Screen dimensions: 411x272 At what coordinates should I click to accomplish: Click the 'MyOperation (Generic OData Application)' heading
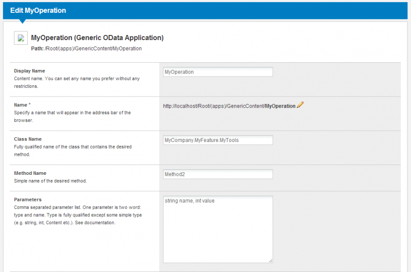click(x=97, y=38)
